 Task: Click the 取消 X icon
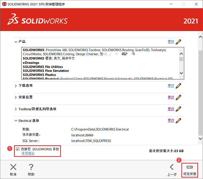[13, 167]
